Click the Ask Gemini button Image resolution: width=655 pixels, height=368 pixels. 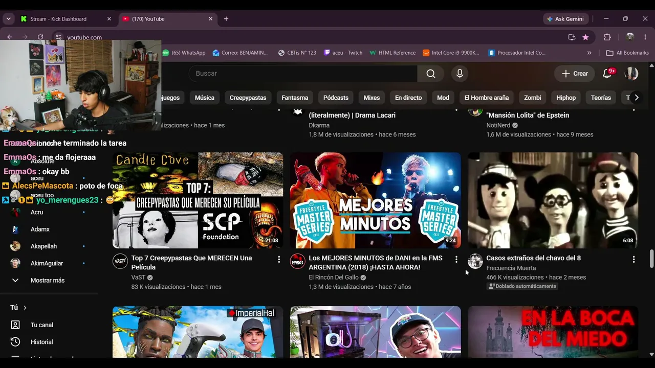click(x=565, y=19)
